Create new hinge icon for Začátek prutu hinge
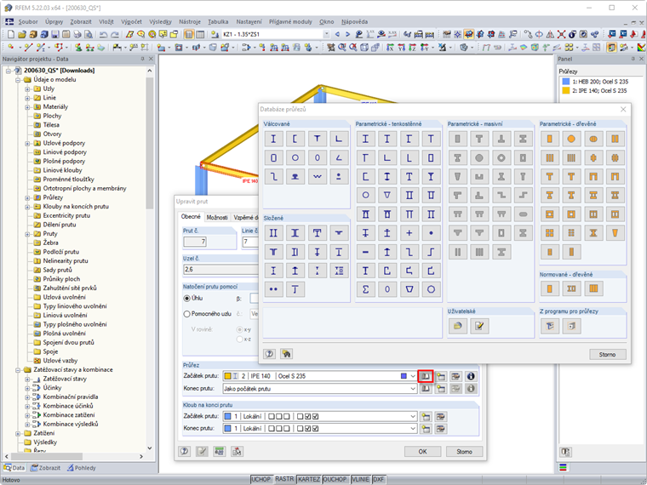 point(426,417)
